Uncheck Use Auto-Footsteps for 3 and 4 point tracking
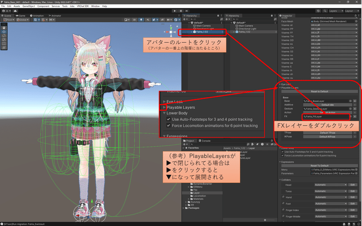This screenshot has width=362, height=226. pyautogui.click(x=282, y=152)
